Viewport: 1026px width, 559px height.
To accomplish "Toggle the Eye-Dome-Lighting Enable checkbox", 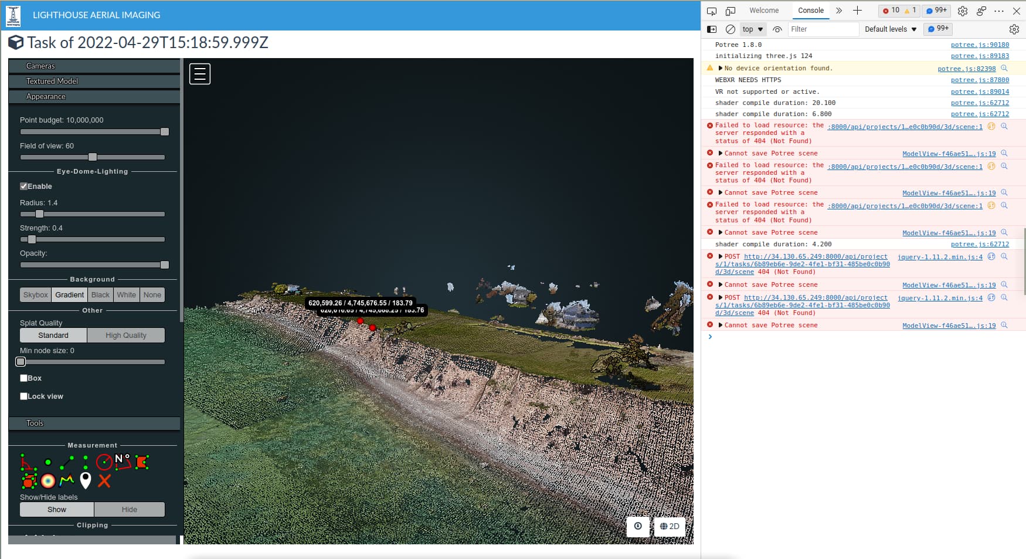I will pos(24,186).
